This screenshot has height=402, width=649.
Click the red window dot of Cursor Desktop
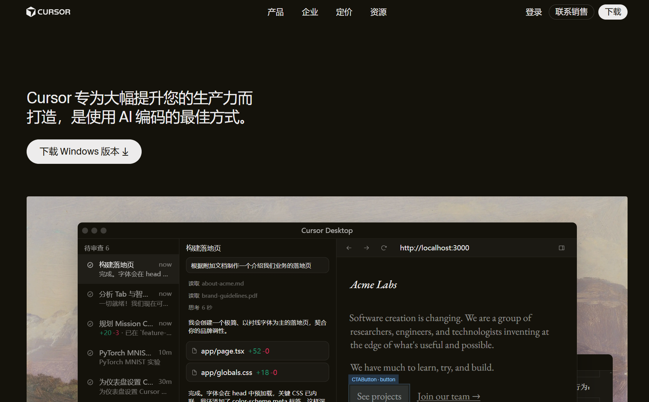(85, 230)
